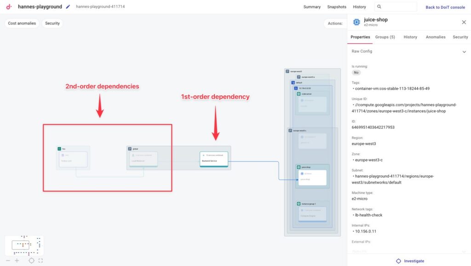The width and height of the screenshot is (471, 266).
Task: Select the Backend Service node
Action: 213,158
